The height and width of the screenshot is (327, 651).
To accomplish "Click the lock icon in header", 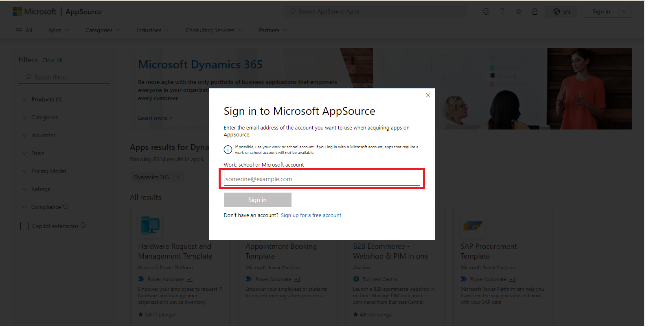I will [x=535, y=11].
